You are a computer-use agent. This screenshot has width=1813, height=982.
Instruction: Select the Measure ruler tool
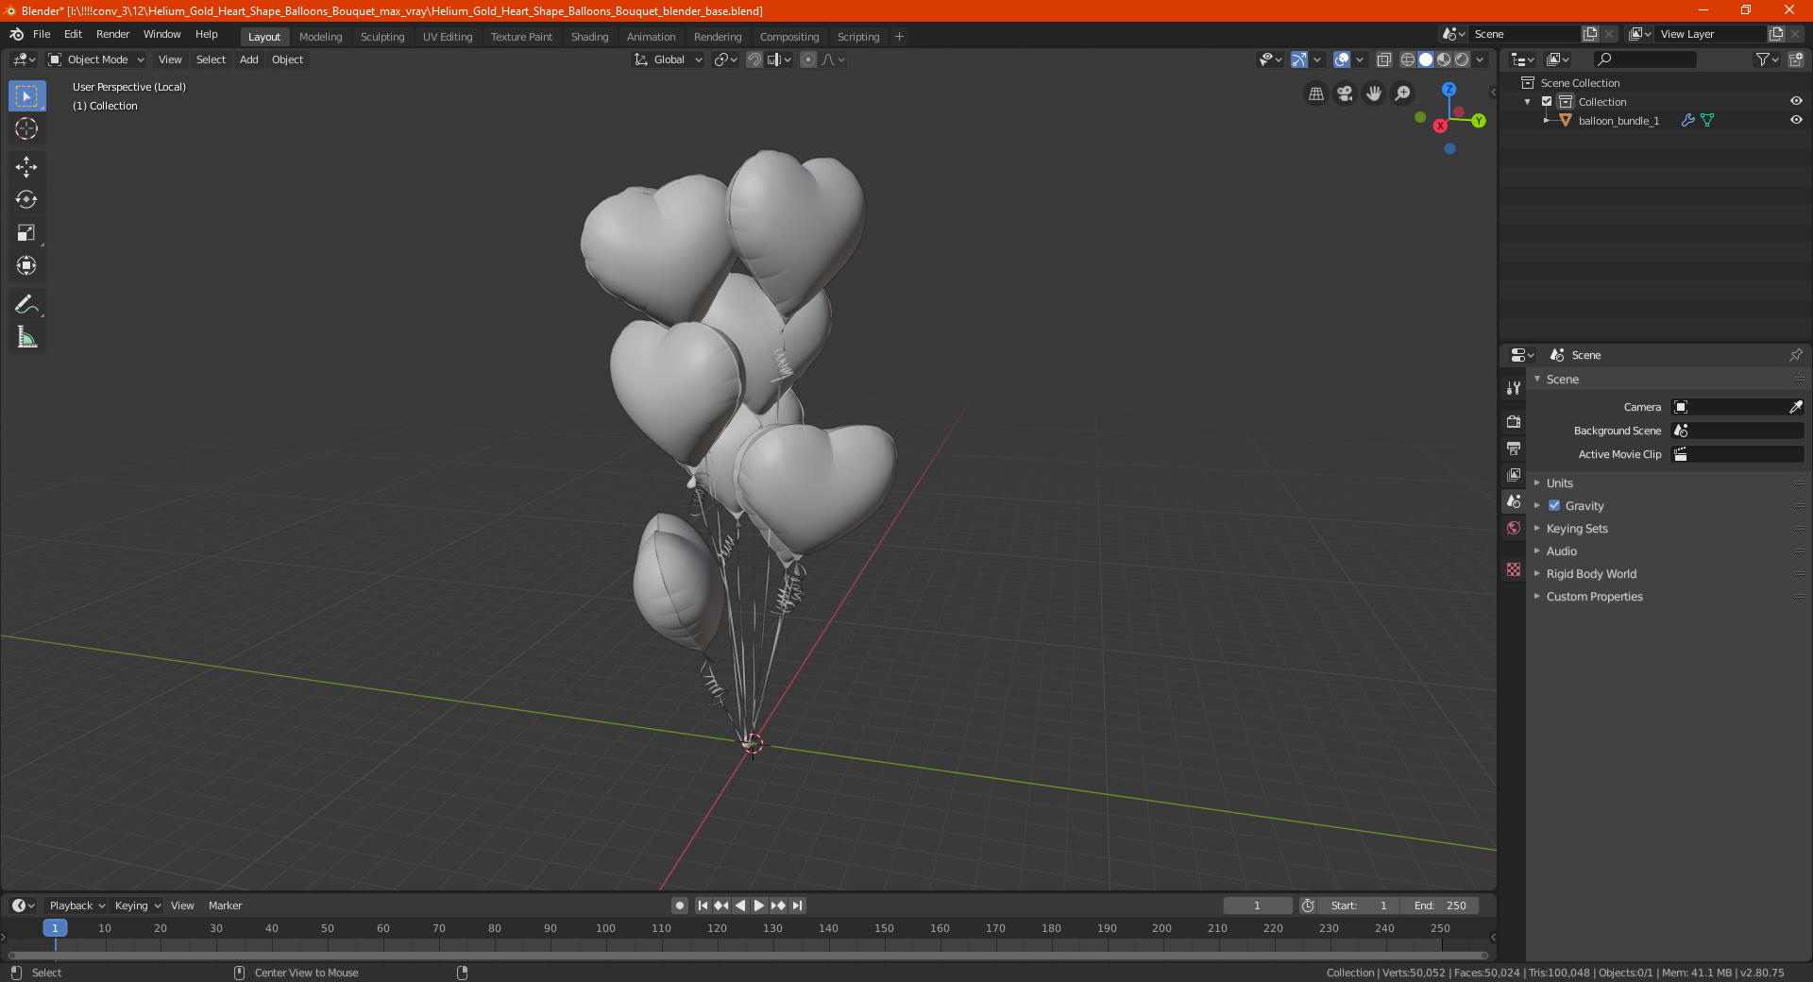pos(26,337)
